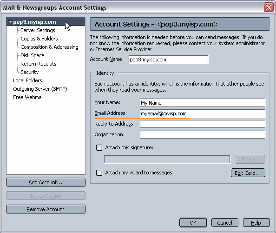Open Outgoing Server (SMTP) settings

40,89
